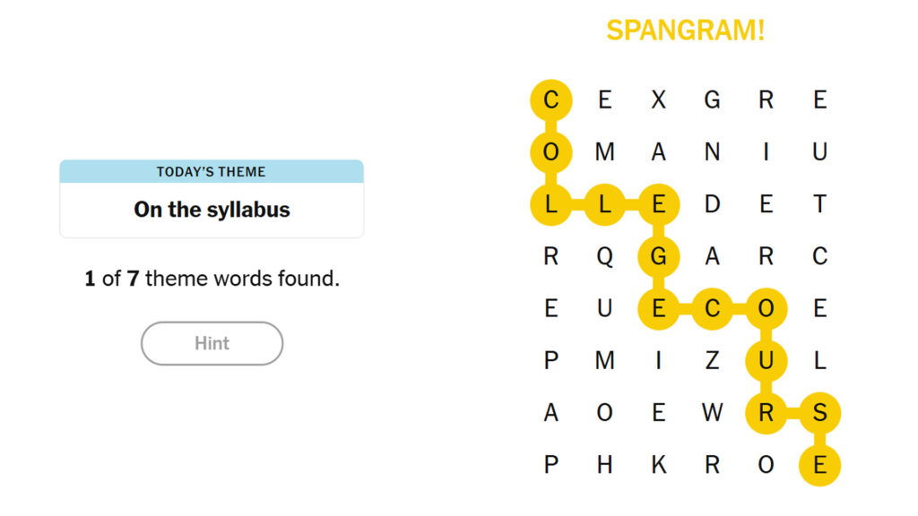Pick the letter W tile
The height and width of the screenshot is (516, 918).
[x=712, y=413]
